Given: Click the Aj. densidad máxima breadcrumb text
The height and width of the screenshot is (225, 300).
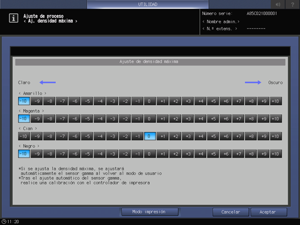Looking at the screenshot, I should click(x=50, y=21).
